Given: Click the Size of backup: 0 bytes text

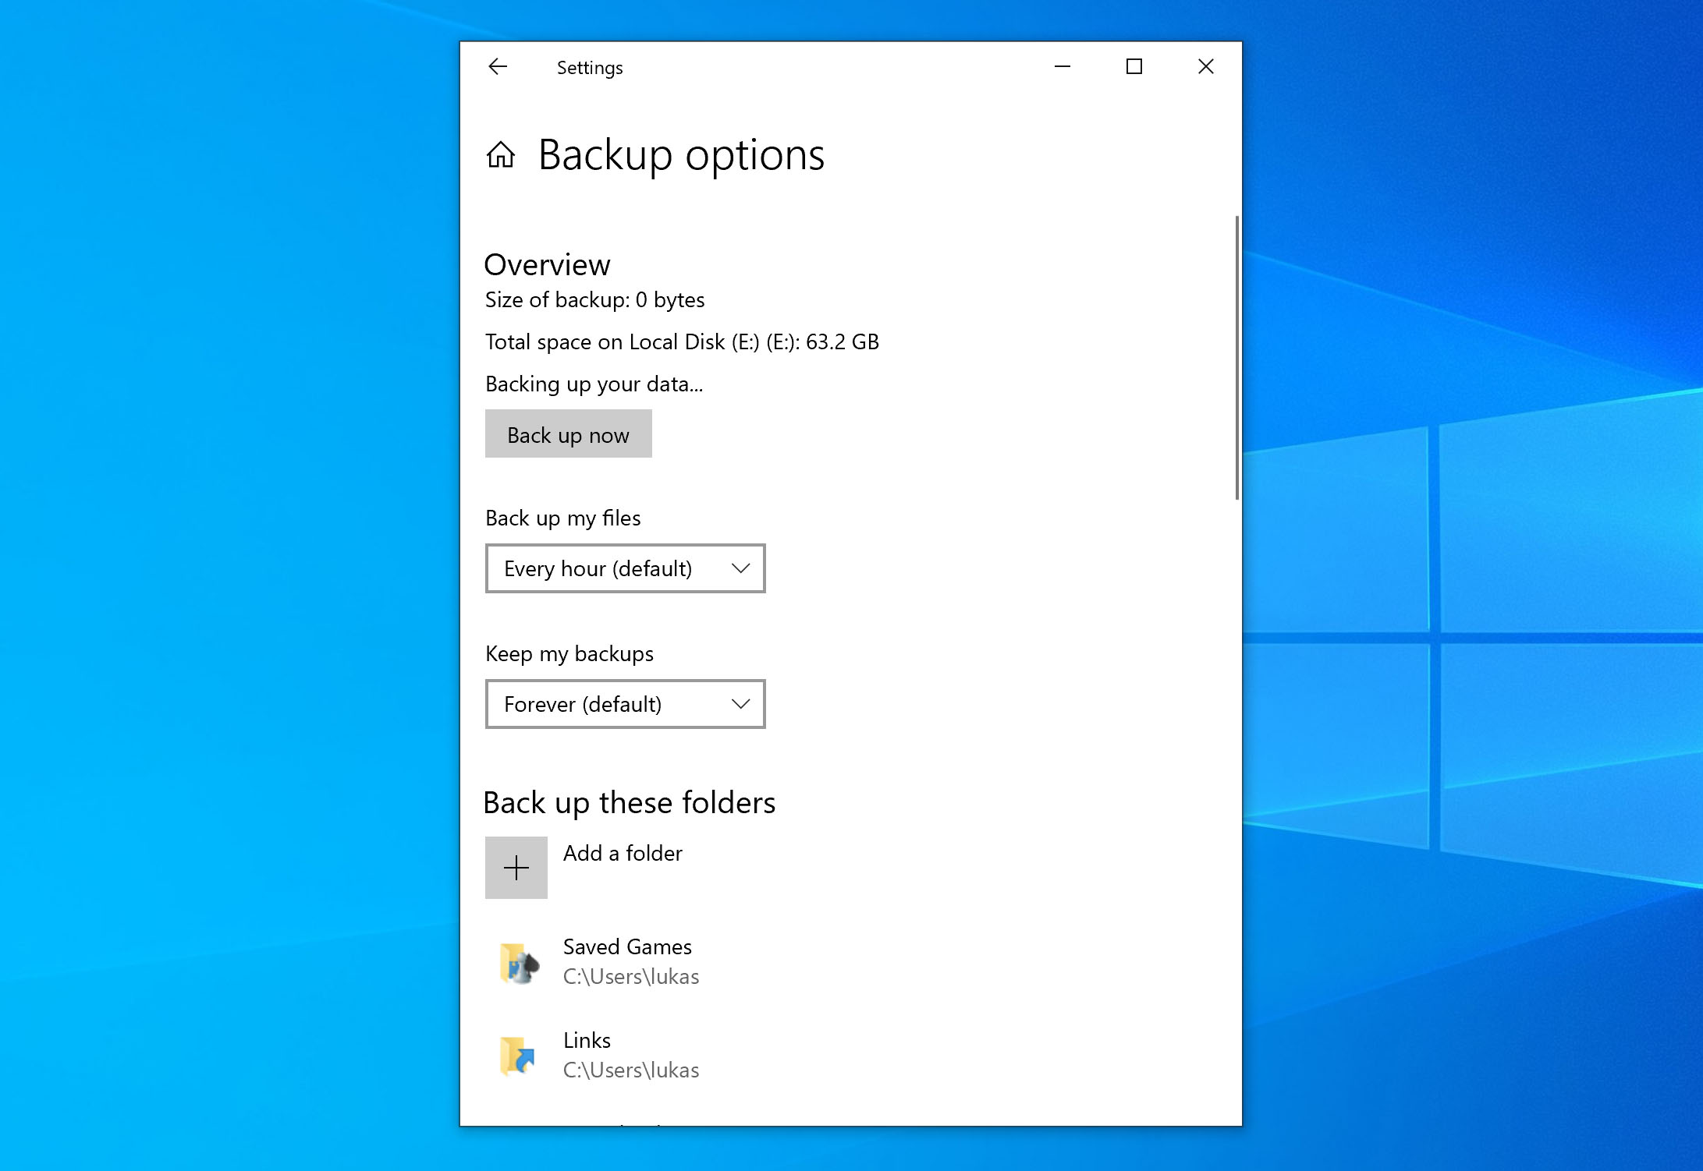Looking at the screenshot, I should 594,300.
